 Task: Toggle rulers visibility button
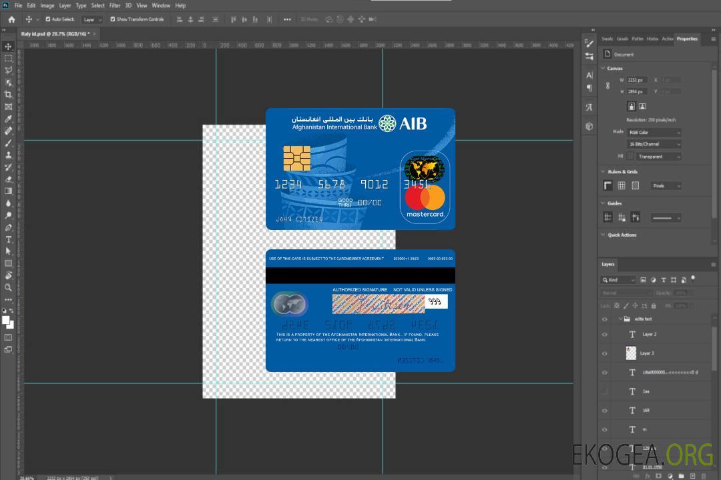(x=608, y=185)
